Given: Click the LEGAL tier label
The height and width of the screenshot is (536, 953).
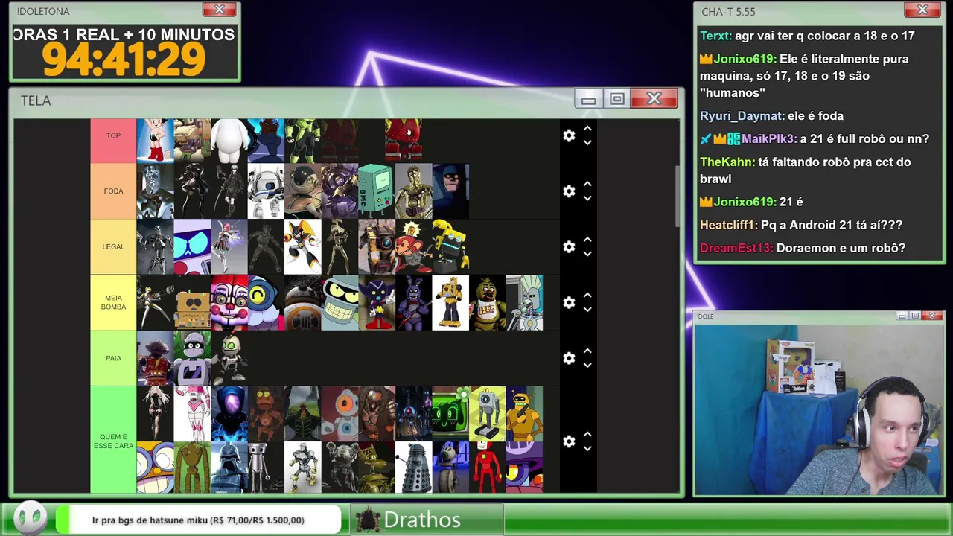Looking at the screenshot, I should (x=113, y=246).
